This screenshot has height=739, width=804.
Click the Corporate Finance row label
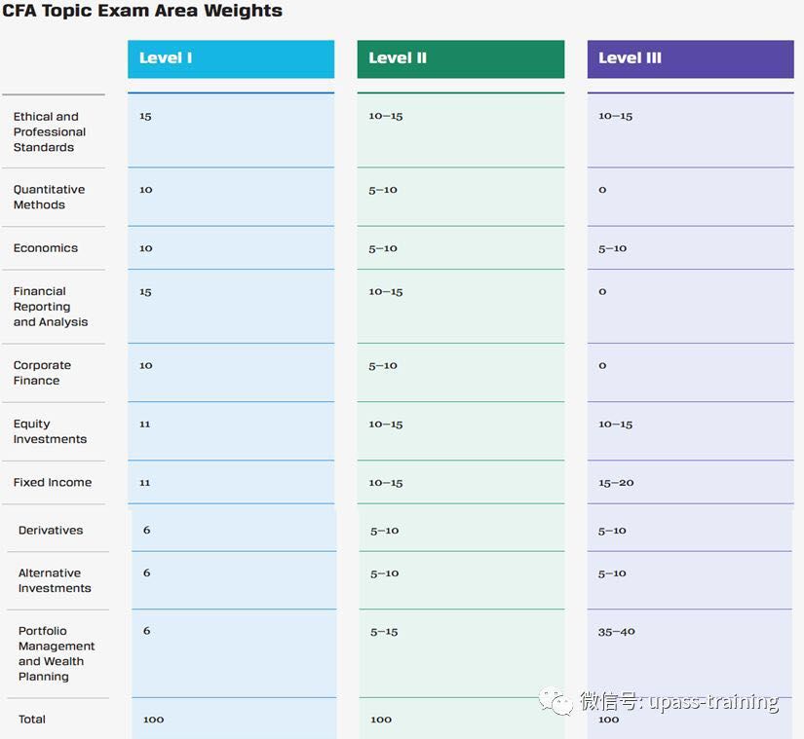[42, 373]
